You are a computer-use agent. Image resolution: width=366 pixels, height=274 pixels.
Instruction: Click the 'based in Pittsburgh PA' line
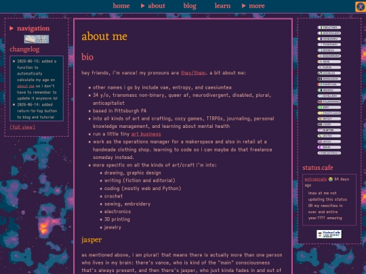(x=120, y=111)
